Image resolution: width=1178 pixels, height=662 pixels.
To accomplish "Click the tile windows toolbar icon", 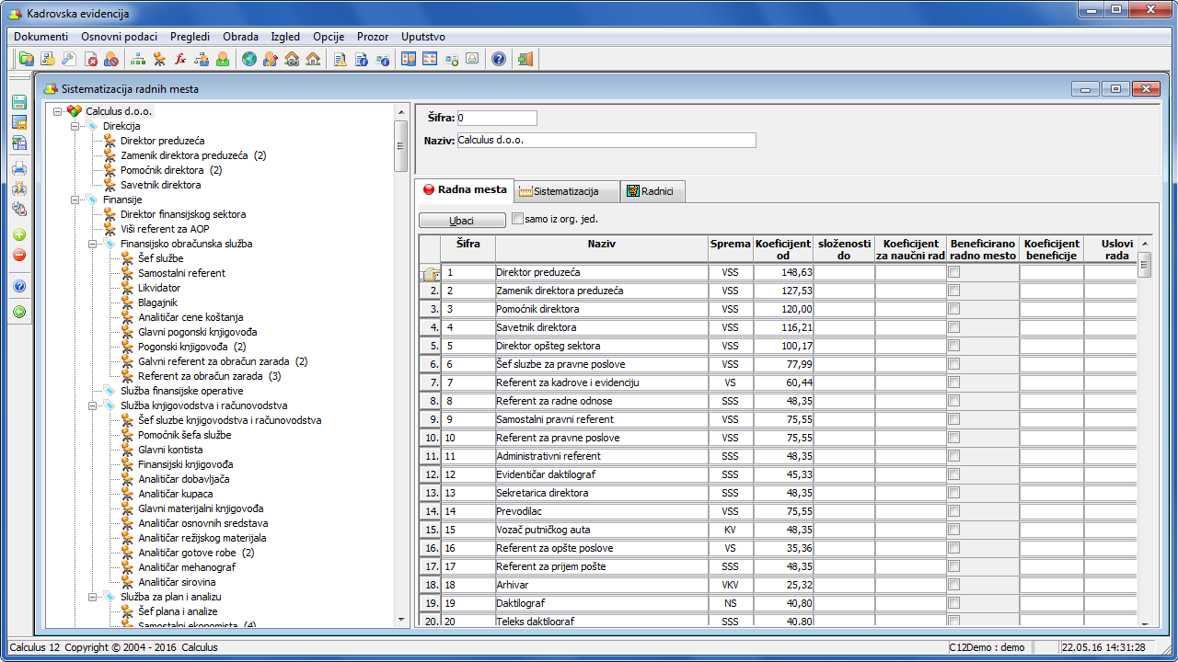I will 430,60.
